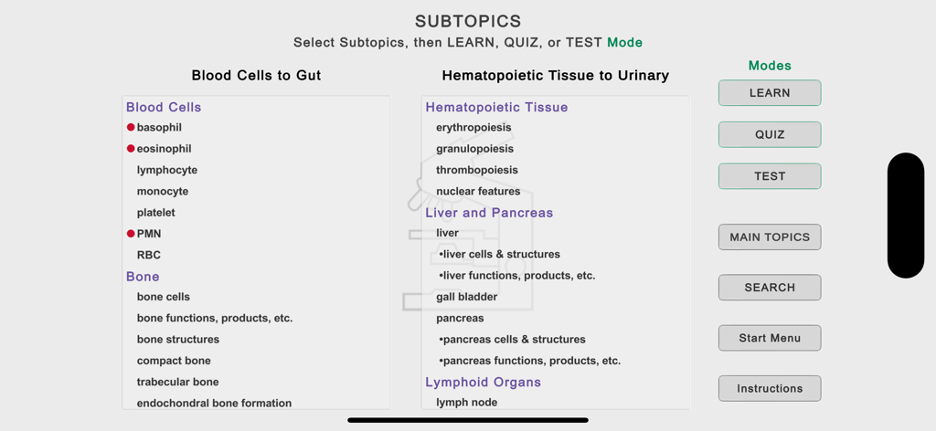Click the Blood Cells category heading
Image resolution: width=936 pixels, height=431 pixels.
pos(164,107)
